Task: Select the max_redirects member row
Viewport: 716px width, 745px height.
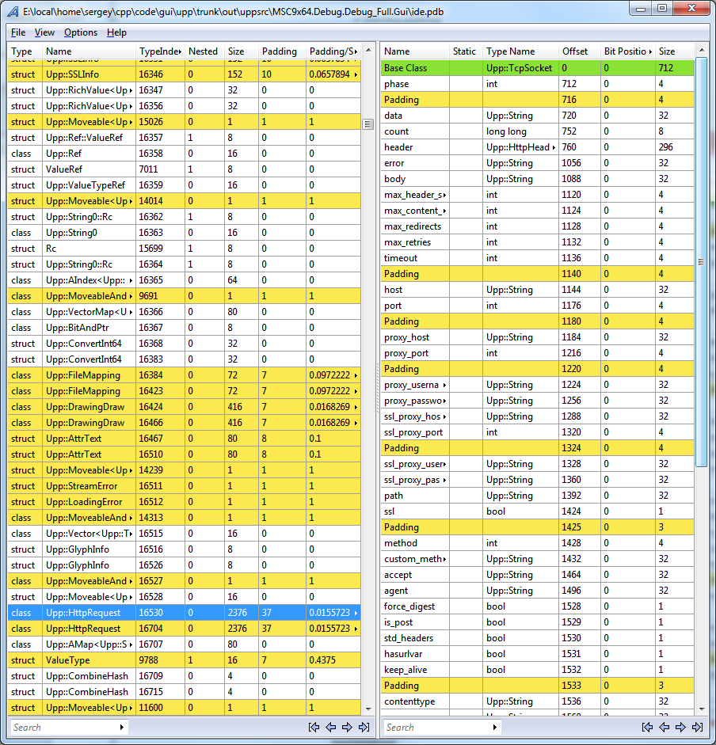Action: coord(412,226)
